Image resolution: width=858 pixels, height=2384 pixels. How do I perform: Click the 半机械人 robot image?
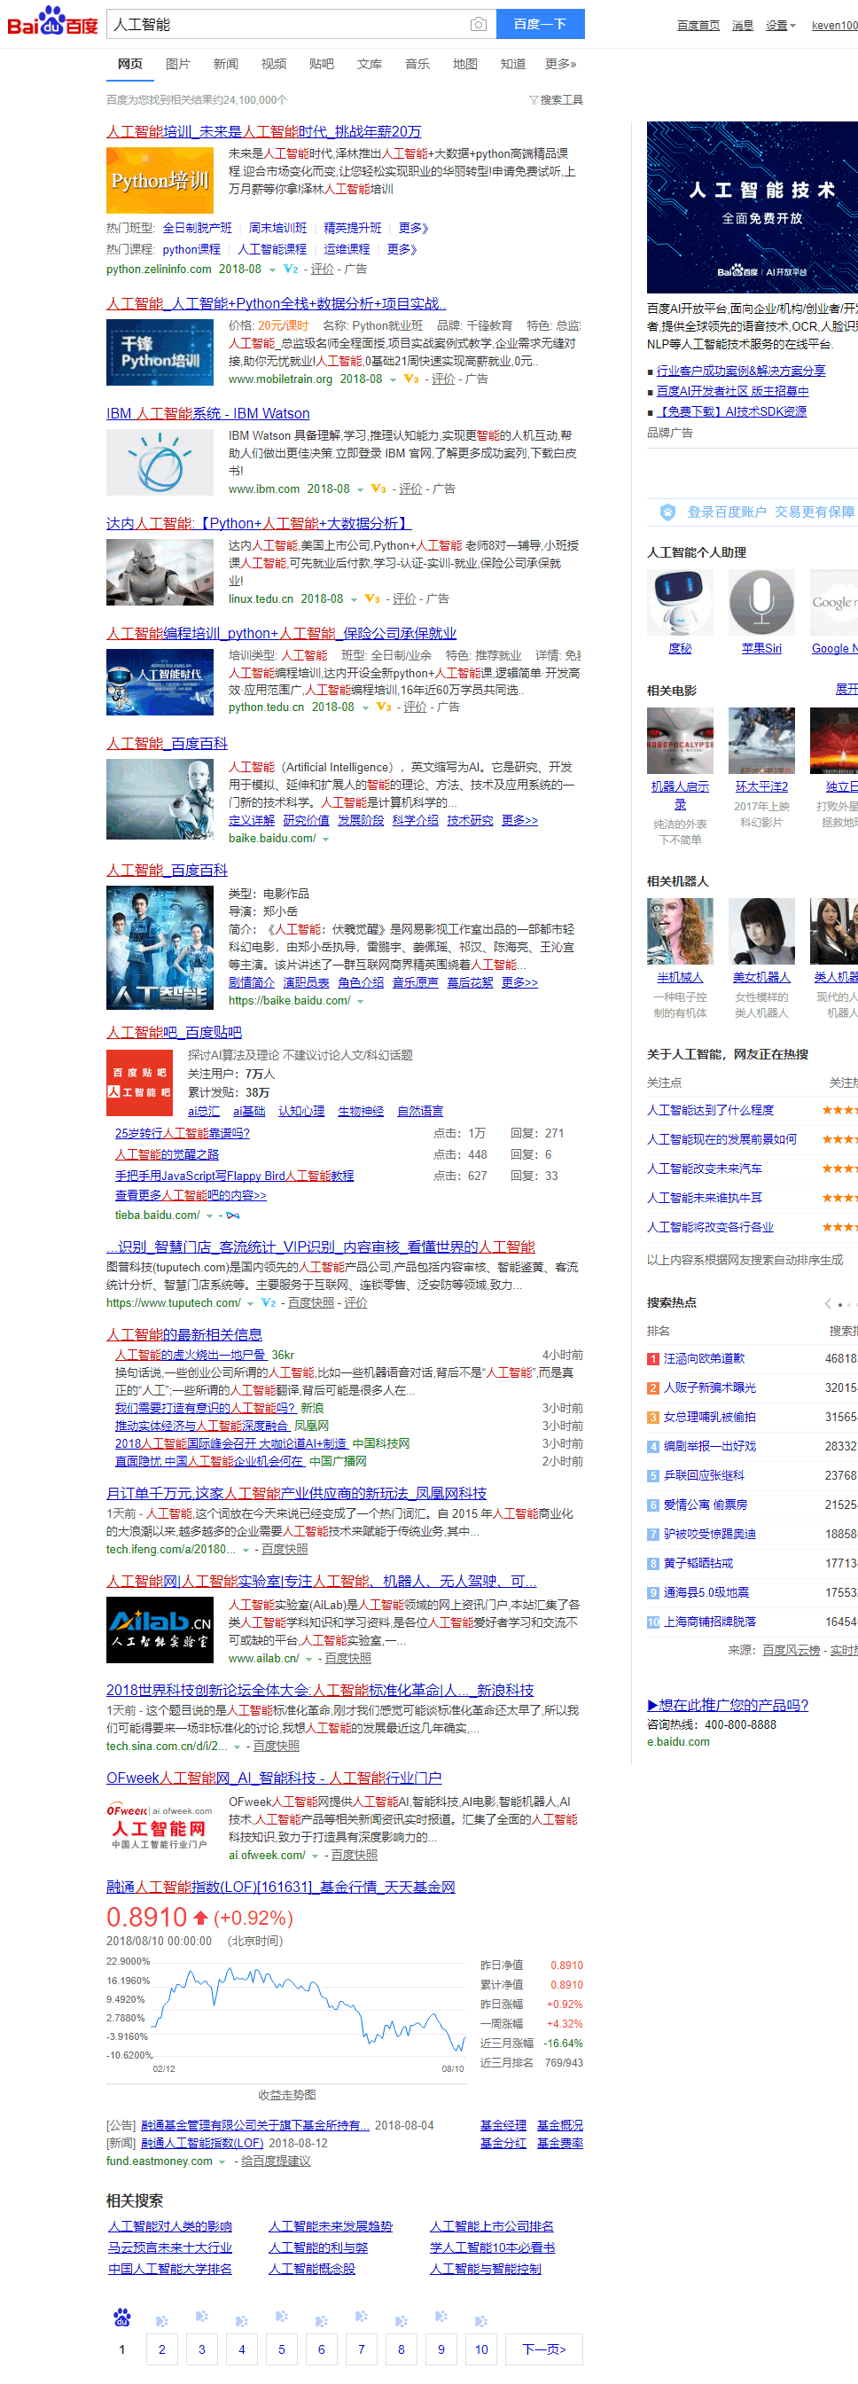[681, 931]
